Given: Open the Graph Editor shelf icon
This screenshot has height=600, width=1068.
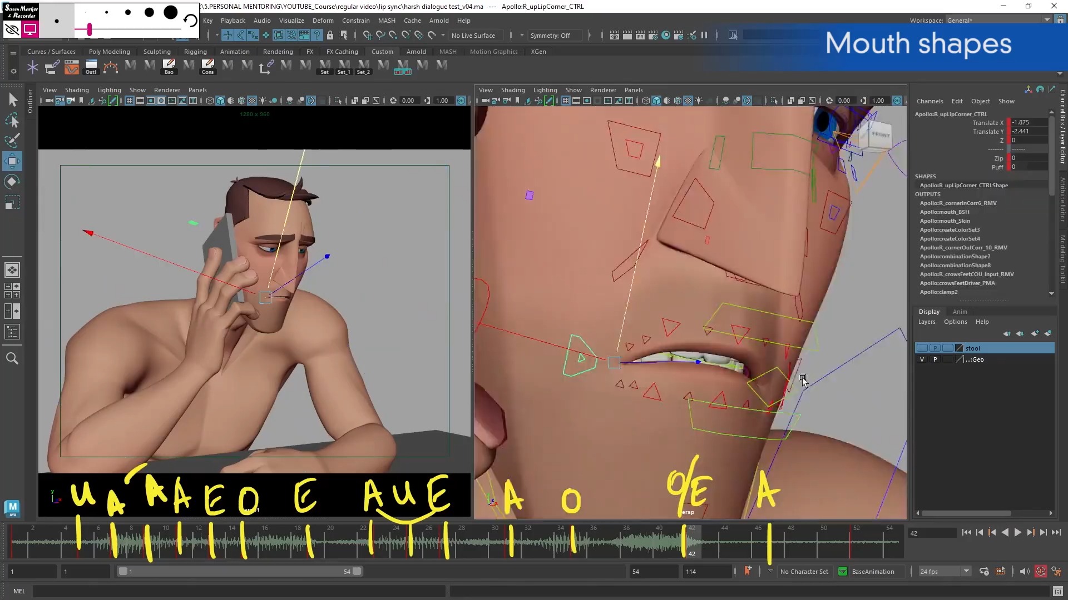Looking at the screenshot, I should coord(71,68).
